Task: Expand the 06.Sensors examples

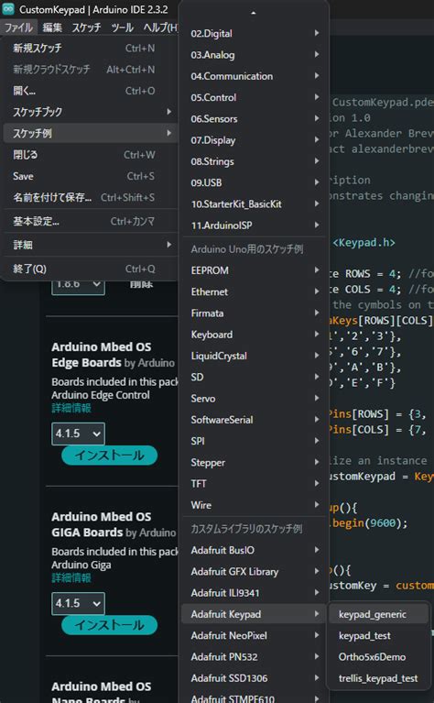Action: (255, 119)
